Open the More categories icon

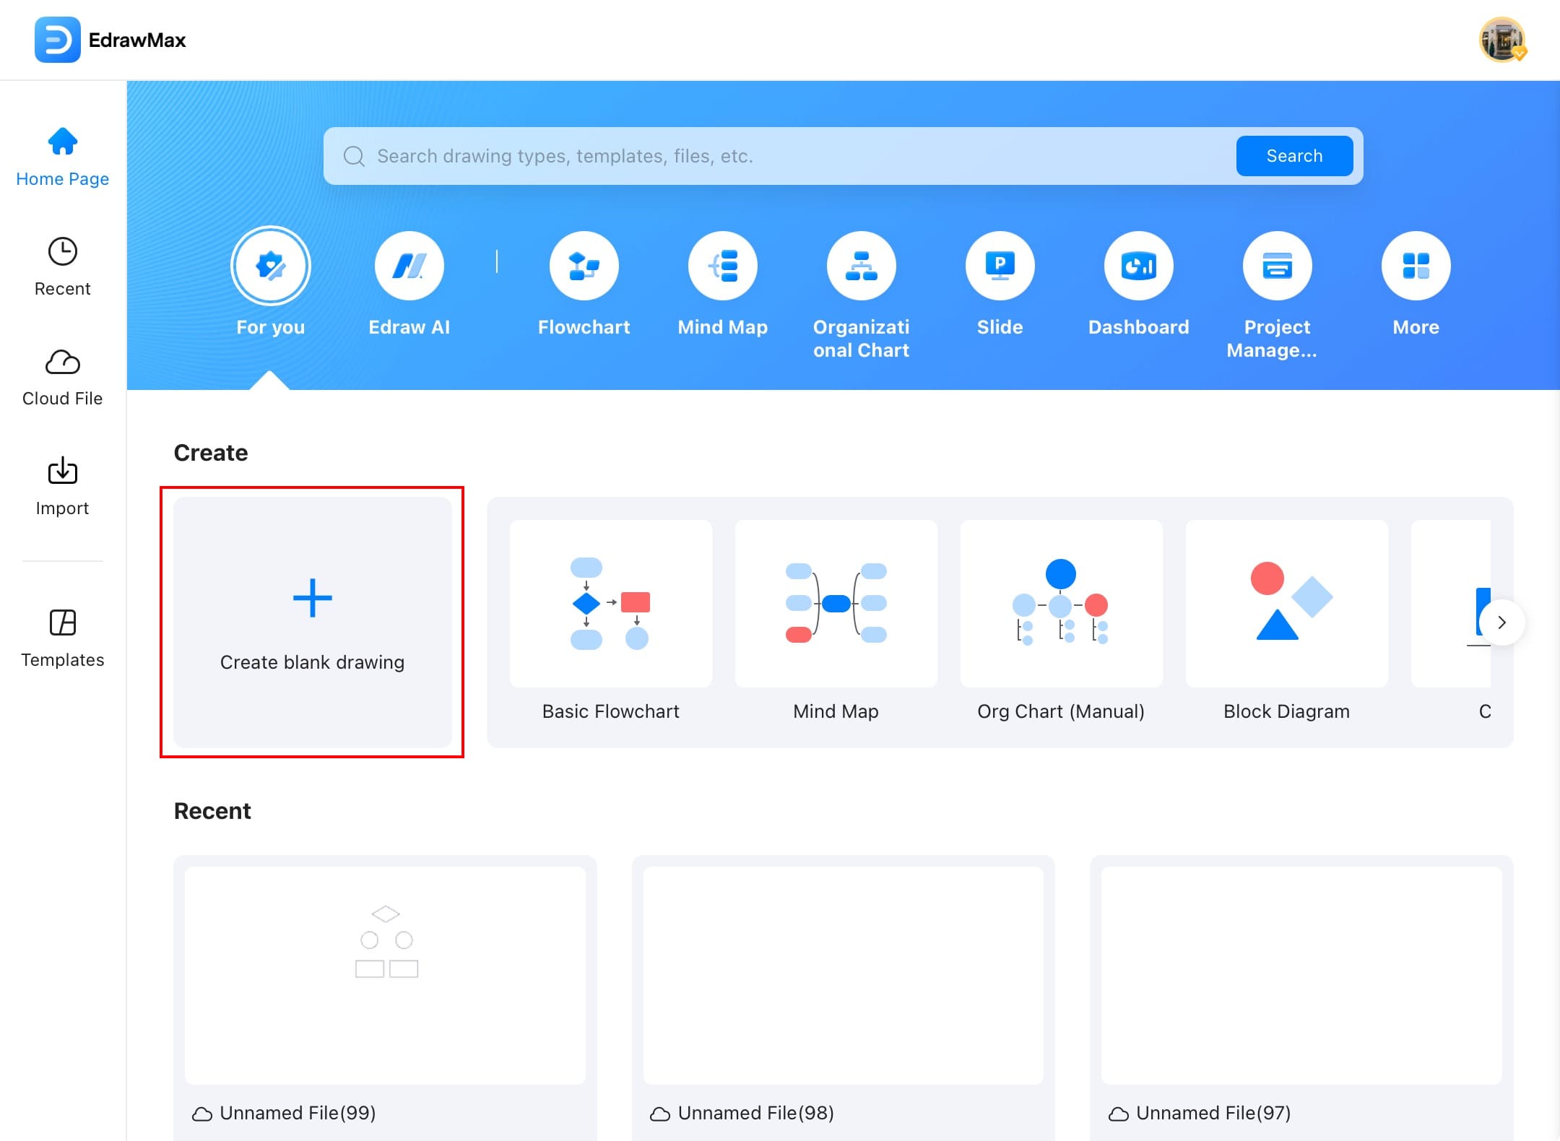1416,266
